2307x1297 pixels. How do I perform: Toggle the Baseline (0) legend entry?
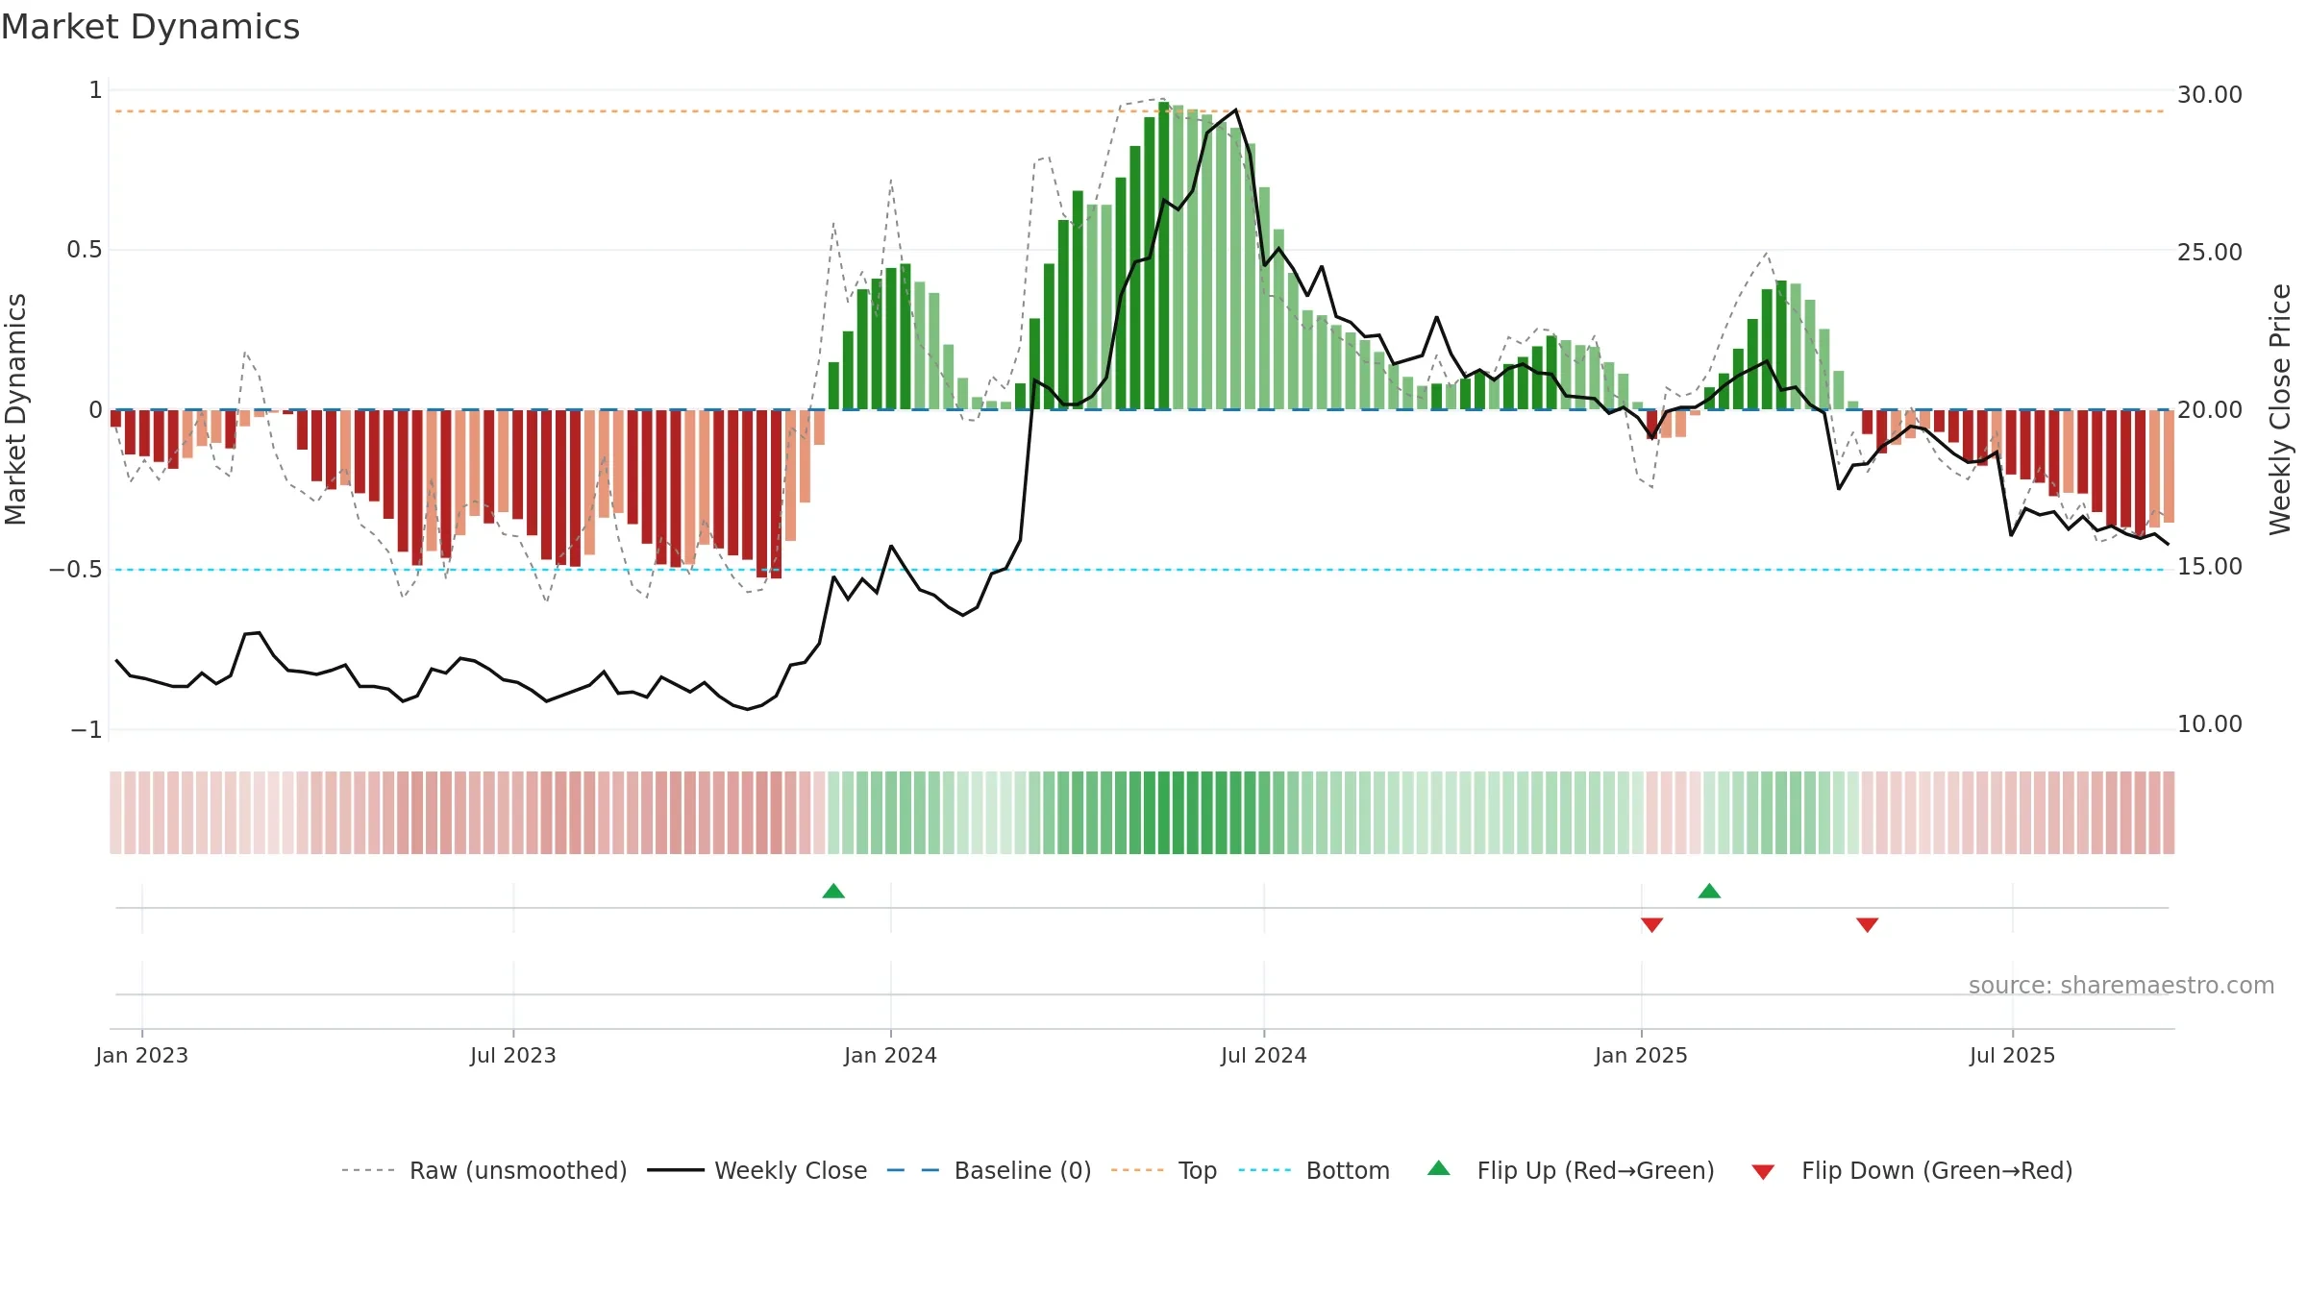pyautogui.click(x=989, y=1170)
